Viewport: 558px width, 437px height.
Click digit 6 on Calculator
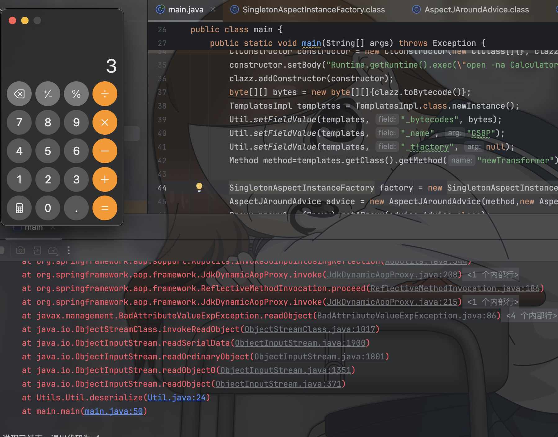point(76,151)
